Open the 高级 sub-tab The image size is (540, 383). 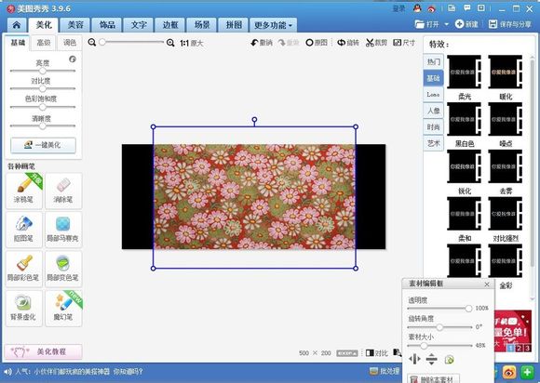[44, 43]
